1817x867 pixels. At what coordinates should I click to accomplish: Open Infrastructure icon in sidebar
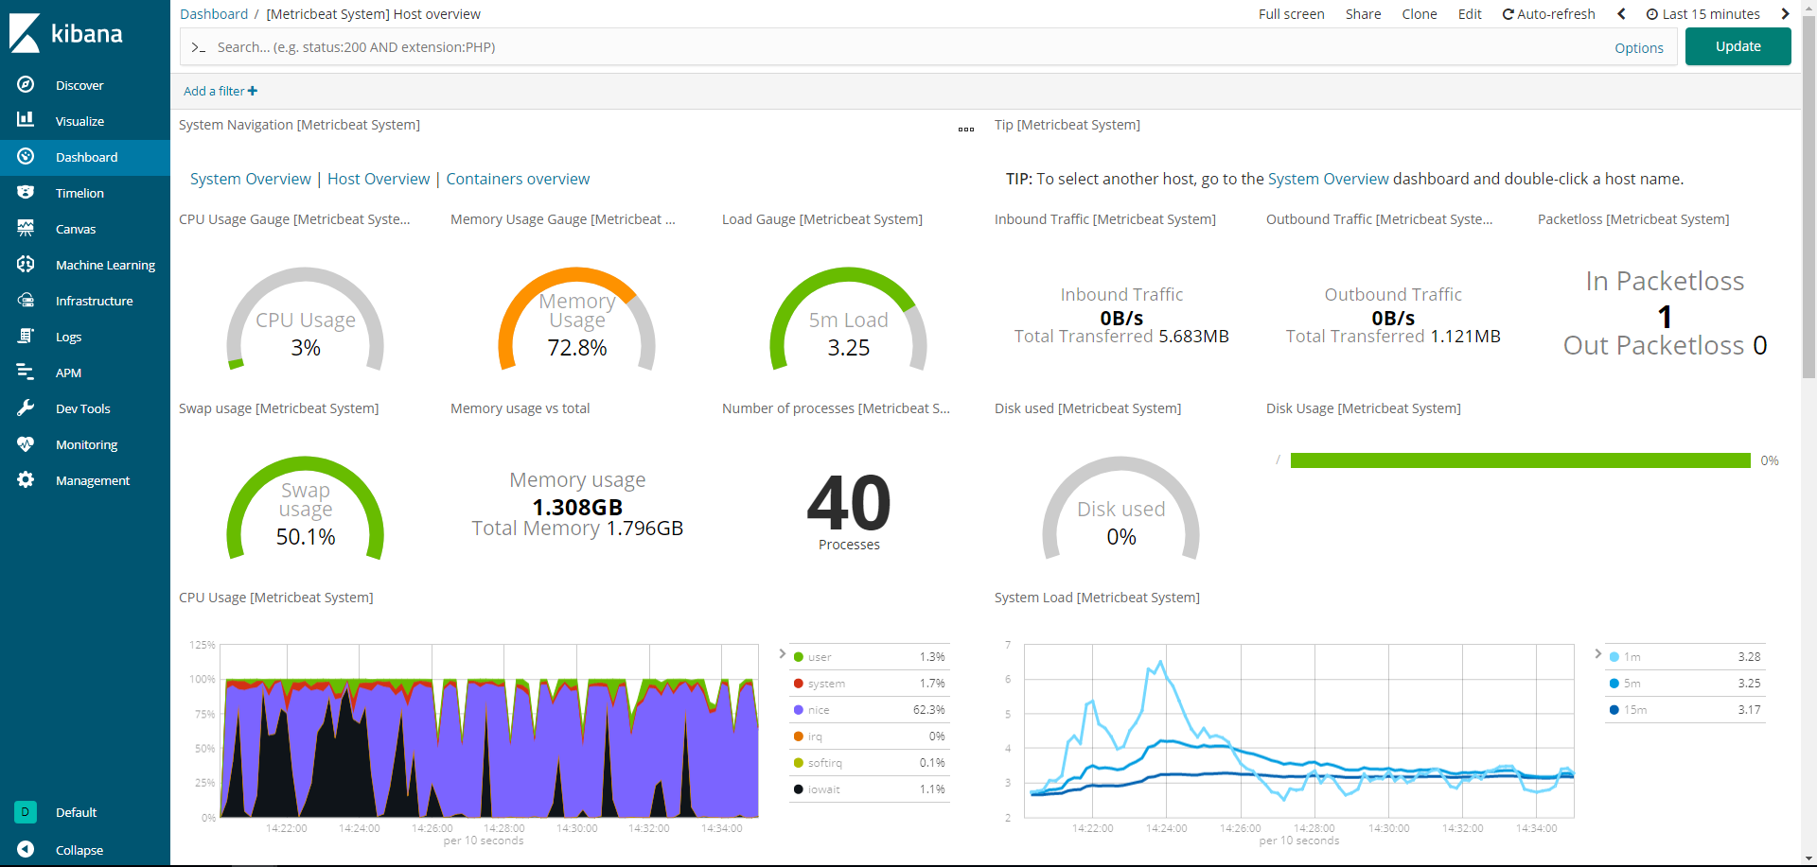pyautogui.click(x=26, y=300)
